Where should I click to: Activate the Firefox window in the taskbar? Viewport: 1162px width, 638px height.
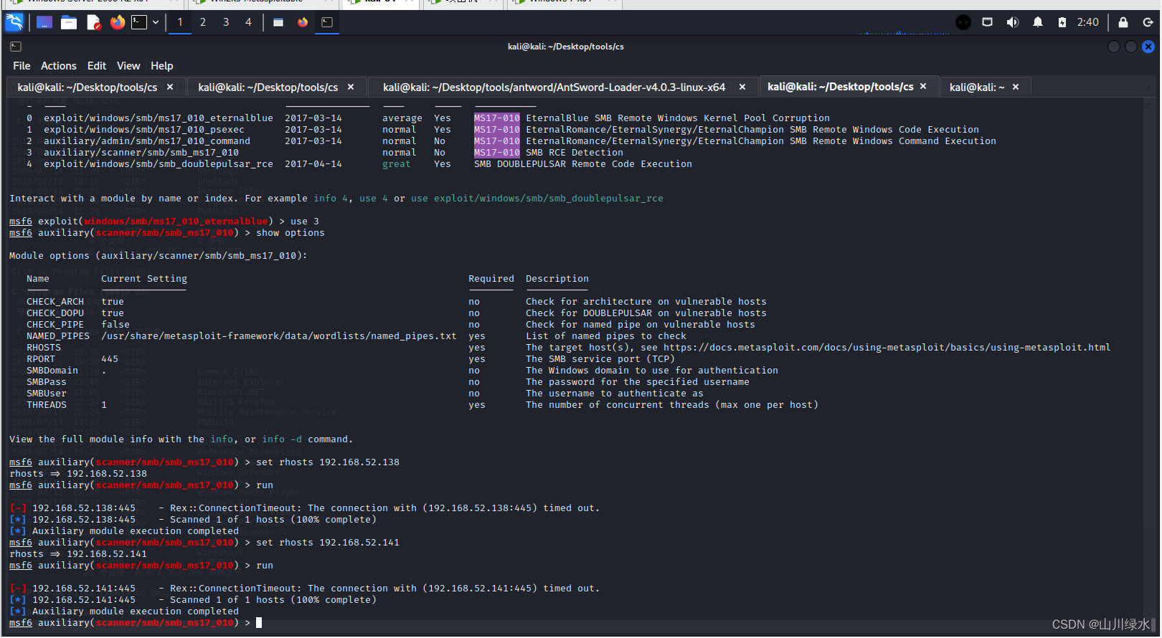(x=303, y=22)
